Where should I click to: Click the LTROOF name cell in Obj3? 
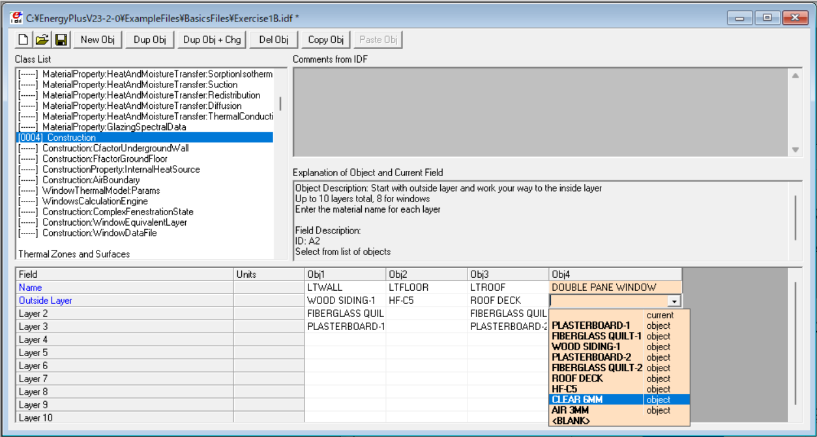508,287
